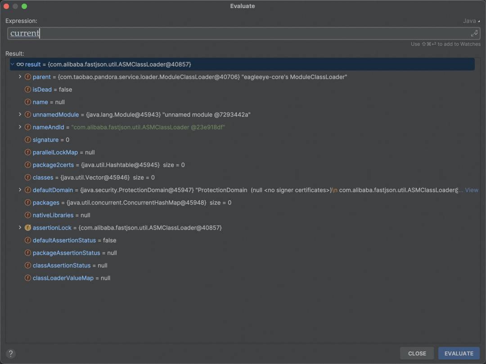
Task: Click the "unnamed module @7293442a" text
Action: pyautogui.click(x=207, y=115)
